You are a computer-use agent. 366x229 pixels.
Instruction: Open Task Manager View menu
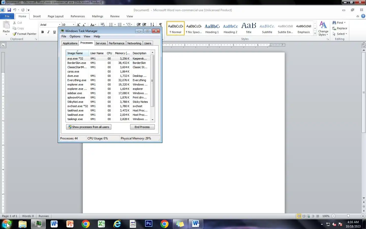point(87,36)
